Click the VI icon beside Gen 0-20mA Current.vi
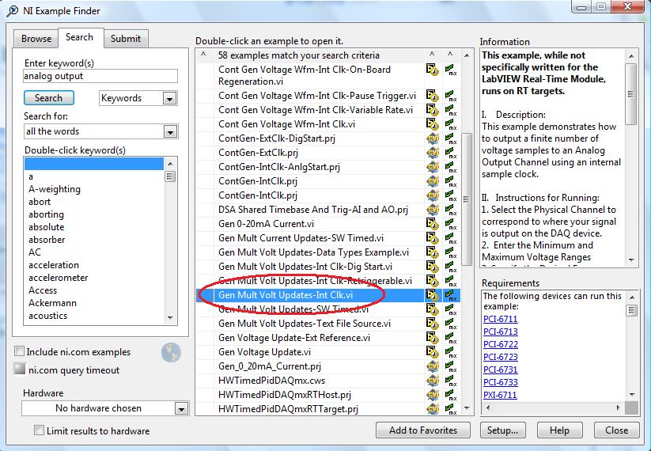The width and height of the screenshot is (651, 451). pyautogui.click(x=432, y=224)
